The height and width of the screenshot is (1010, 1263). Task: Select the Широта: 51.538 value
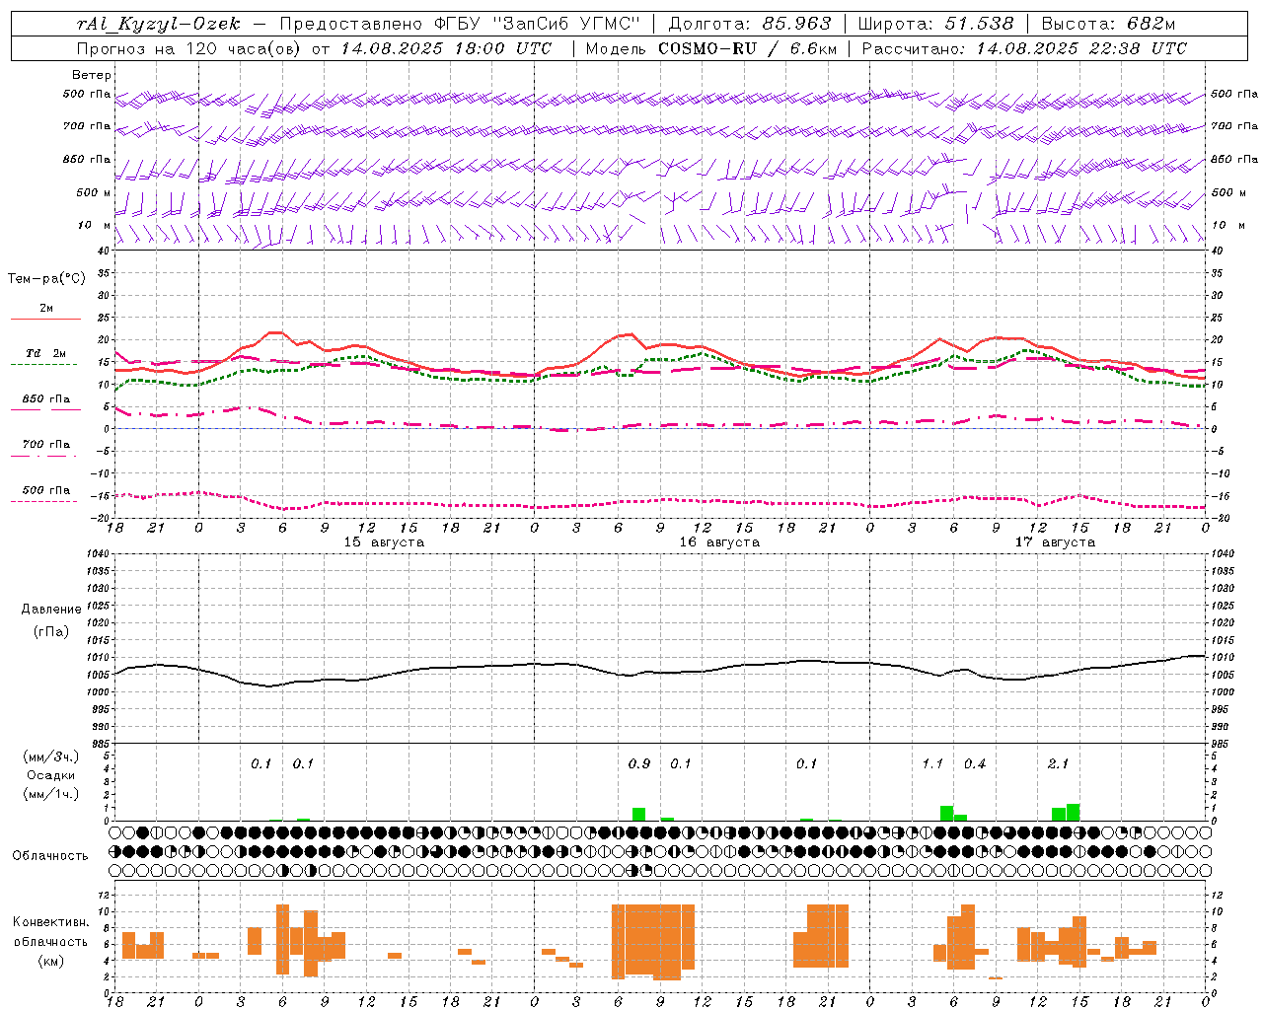click(936, 24)
